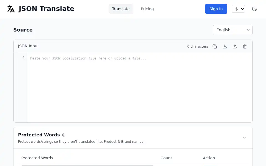Click the 'Count' column header
Viewport: 266px width, 166px height.
click(166, 158)
